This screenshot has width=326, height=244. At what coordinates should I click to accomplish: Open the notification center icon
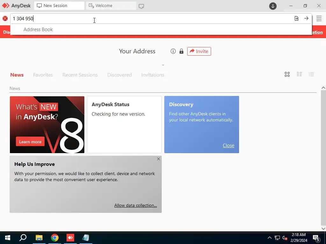pos(316,238)
